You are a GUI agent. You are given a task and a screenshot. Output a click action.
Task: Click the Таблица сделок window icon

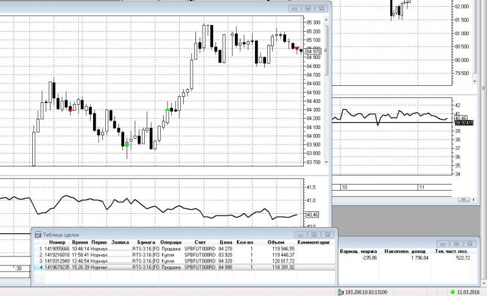pos(38,235)
